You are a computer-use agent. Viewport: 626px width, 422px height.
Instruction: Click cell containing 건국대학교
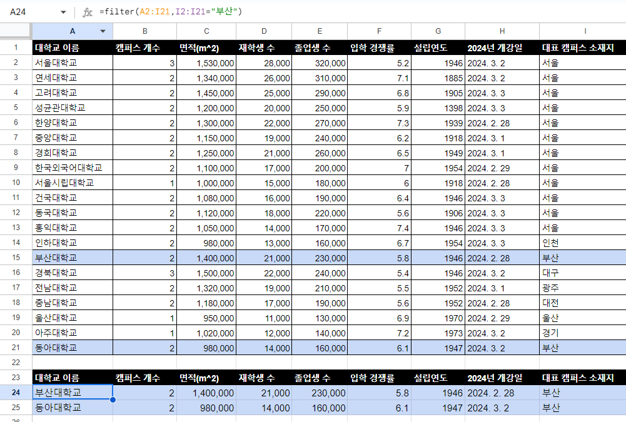(73, 198)
